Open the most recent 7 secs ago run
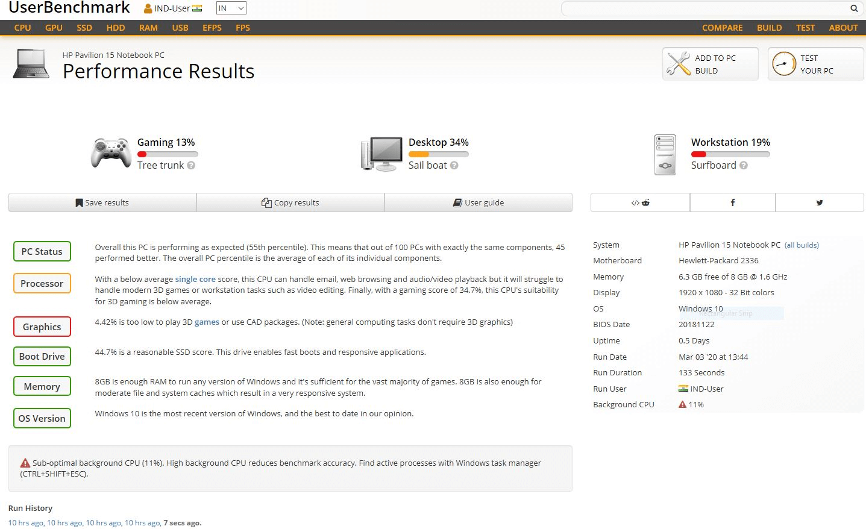 (182, 523)
